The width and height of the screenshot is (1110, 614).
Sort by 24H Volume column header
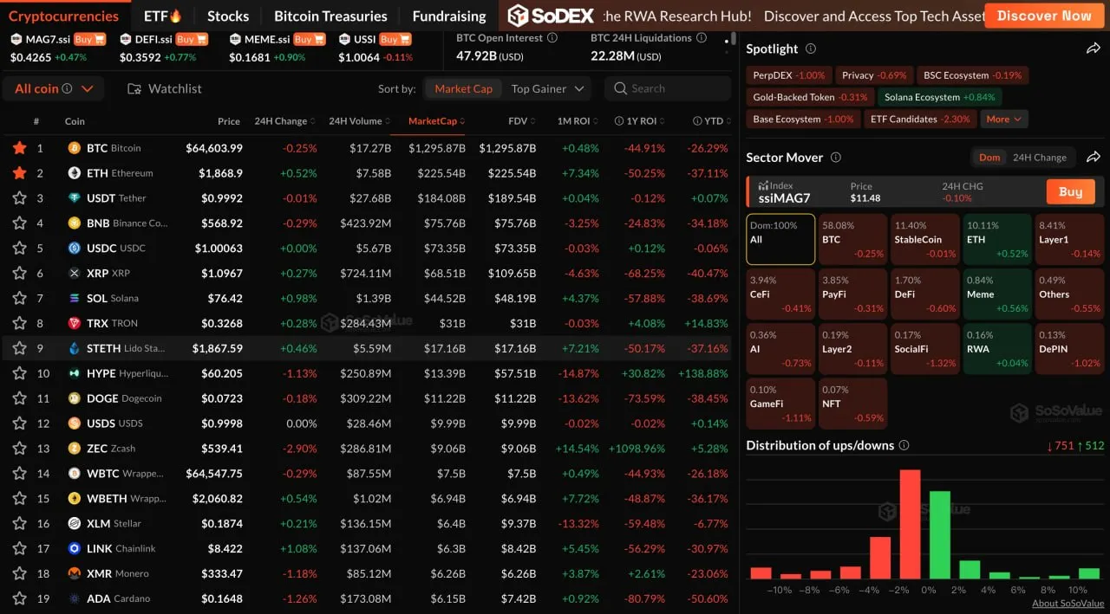pyautogui.click(x=360, y=121)
